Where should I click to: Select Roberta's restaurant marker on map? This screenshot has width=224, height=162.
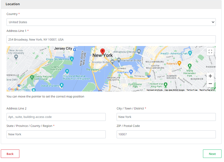point(179,63)
